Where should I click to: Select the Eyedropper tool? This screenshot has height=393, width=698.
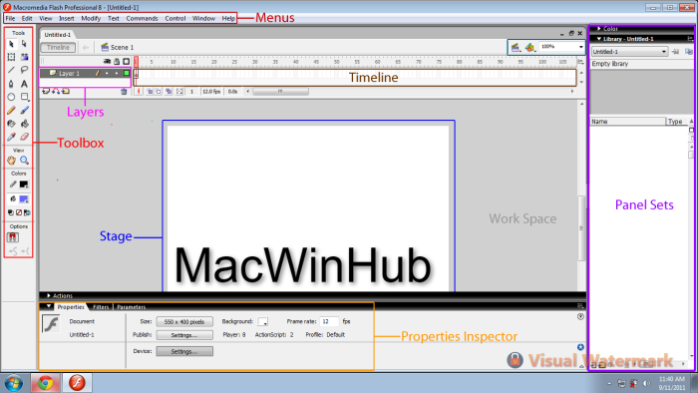12,137
